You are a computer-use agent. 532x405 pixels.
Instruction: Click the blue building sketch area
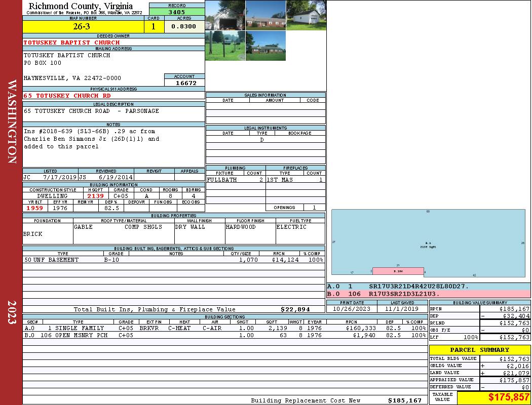[428, 238]
